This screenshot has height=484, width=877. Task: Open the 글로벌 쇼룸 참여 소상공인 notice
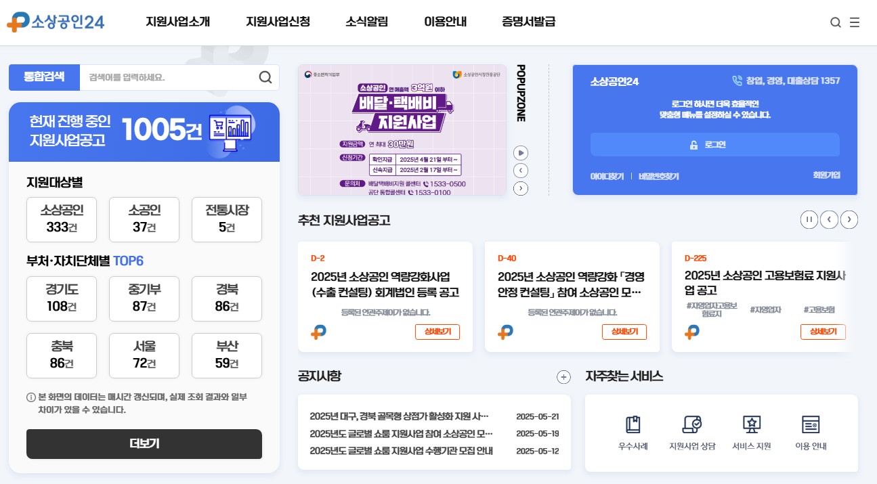point(401,433)
